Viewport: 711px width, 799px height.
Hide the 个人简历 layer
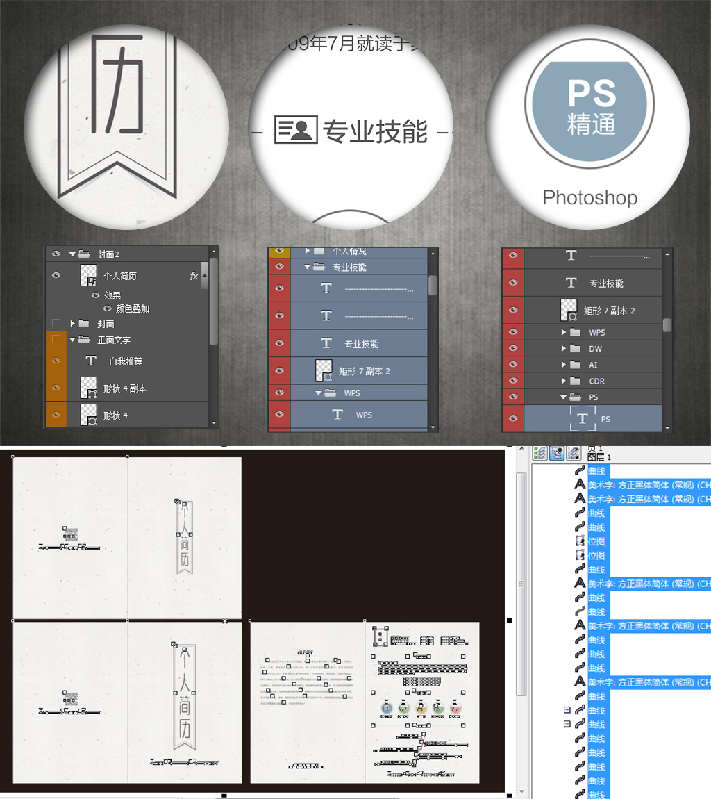pyautogui.click(x=56, y=275)
